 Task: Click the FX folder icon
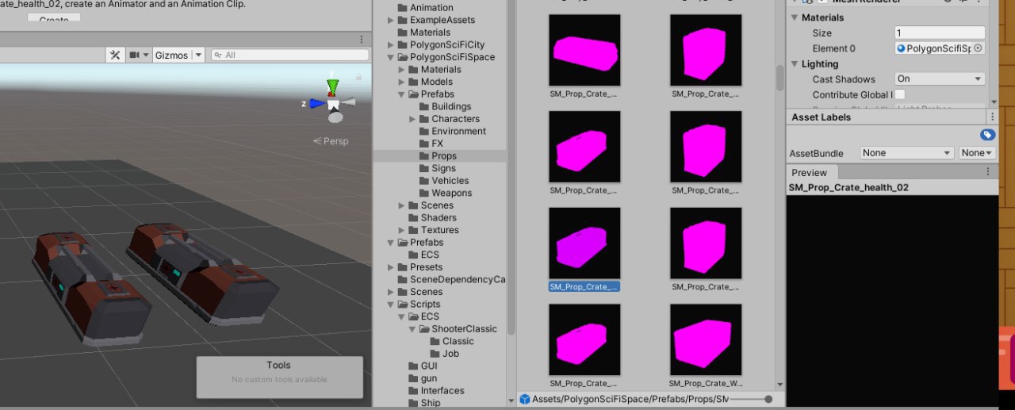coord(424,144)
